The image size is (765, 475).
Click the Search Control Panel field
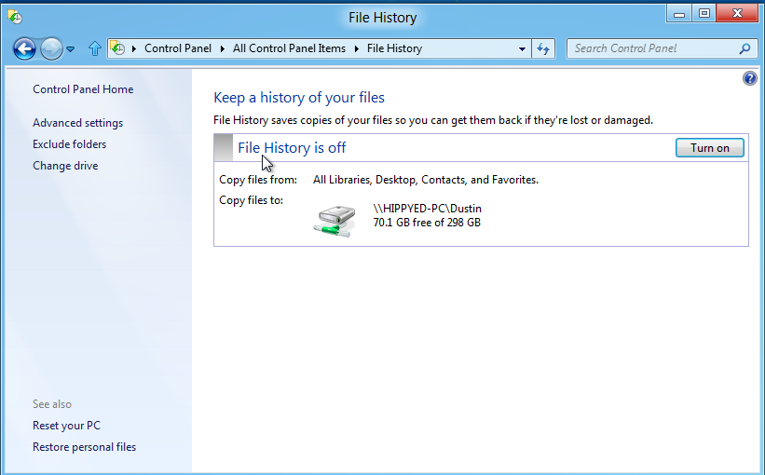[x=652, y=48]
